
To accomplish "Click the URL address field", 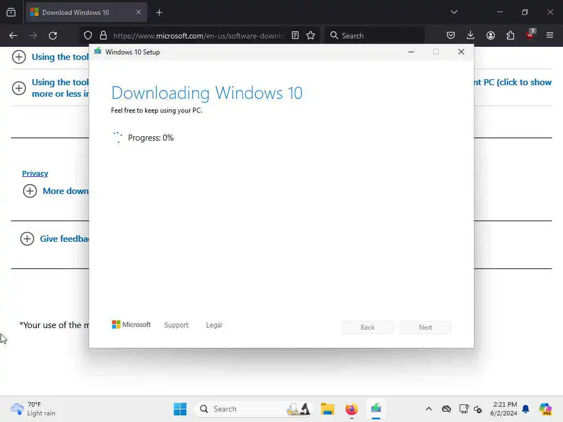I will [198, 36].
